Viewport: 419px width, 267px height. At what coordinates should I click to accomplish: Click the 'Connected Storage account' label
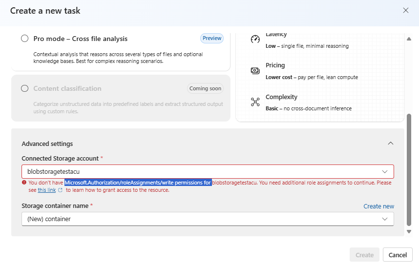click(60, 158)
